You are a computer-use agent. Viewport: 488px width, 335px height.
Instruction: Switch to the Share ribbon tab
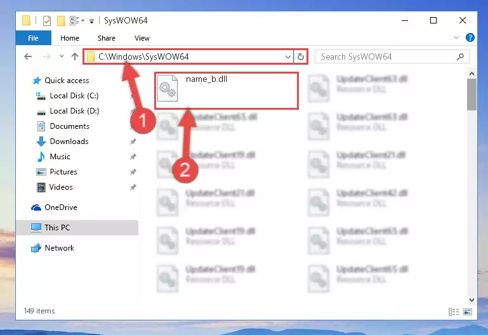(x=107, y=38)
